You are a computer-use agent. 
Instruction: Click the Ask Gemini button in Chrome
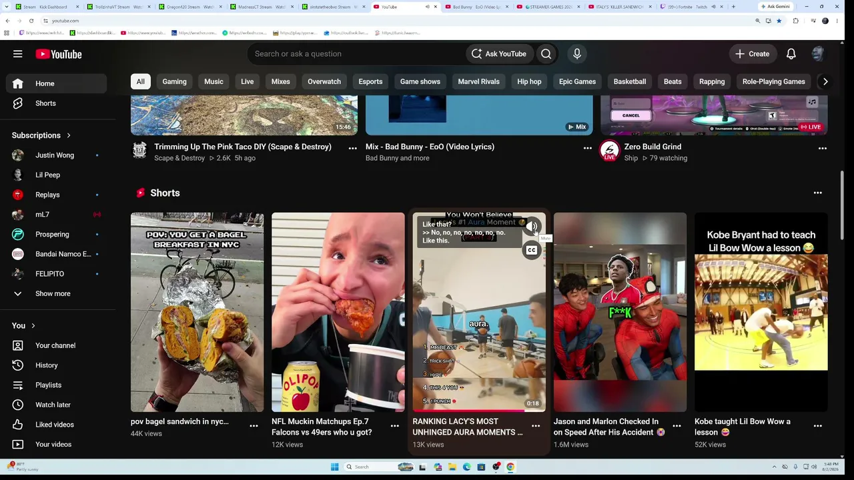(x=775, y=7)
